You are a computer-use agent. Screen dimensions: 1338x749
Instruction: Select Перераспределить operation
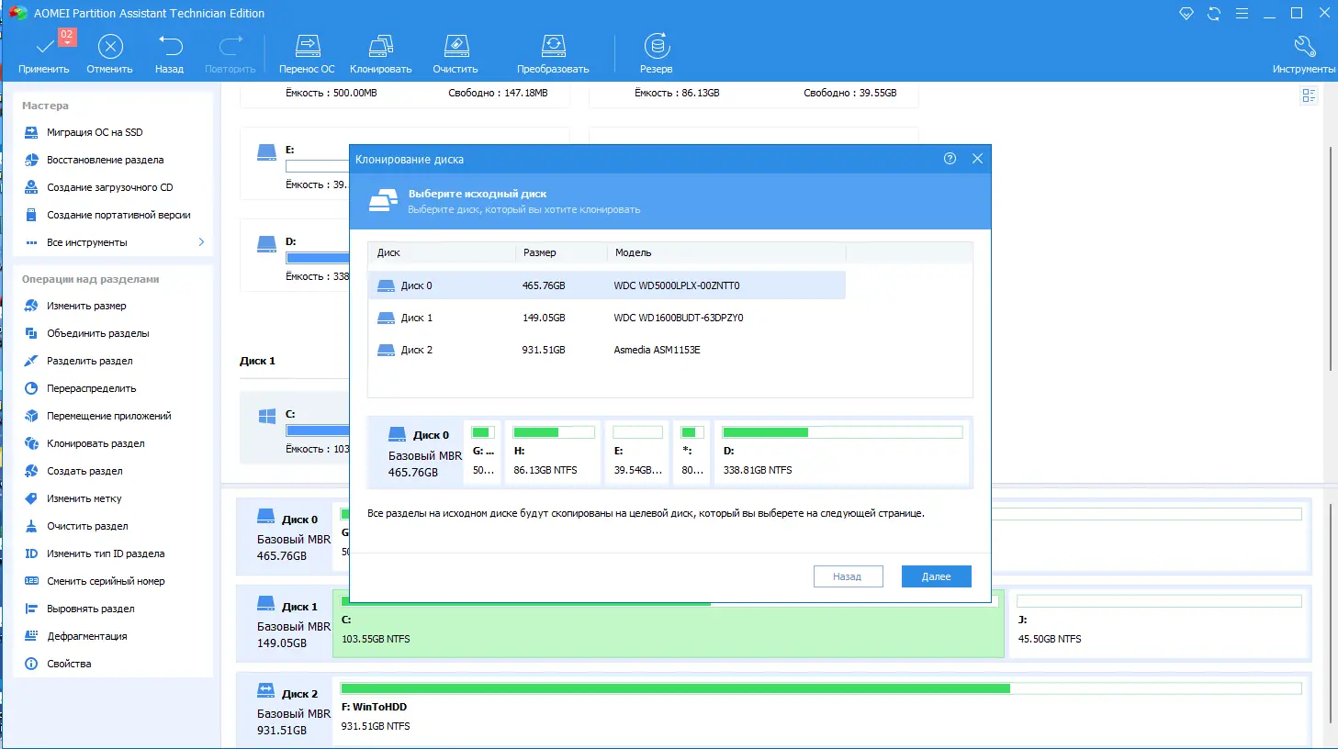(x=91, y=388)
